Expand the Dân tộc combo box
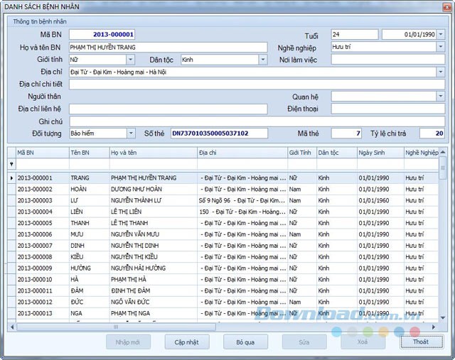This screenshot has height=360, width=455. point(263,60)
